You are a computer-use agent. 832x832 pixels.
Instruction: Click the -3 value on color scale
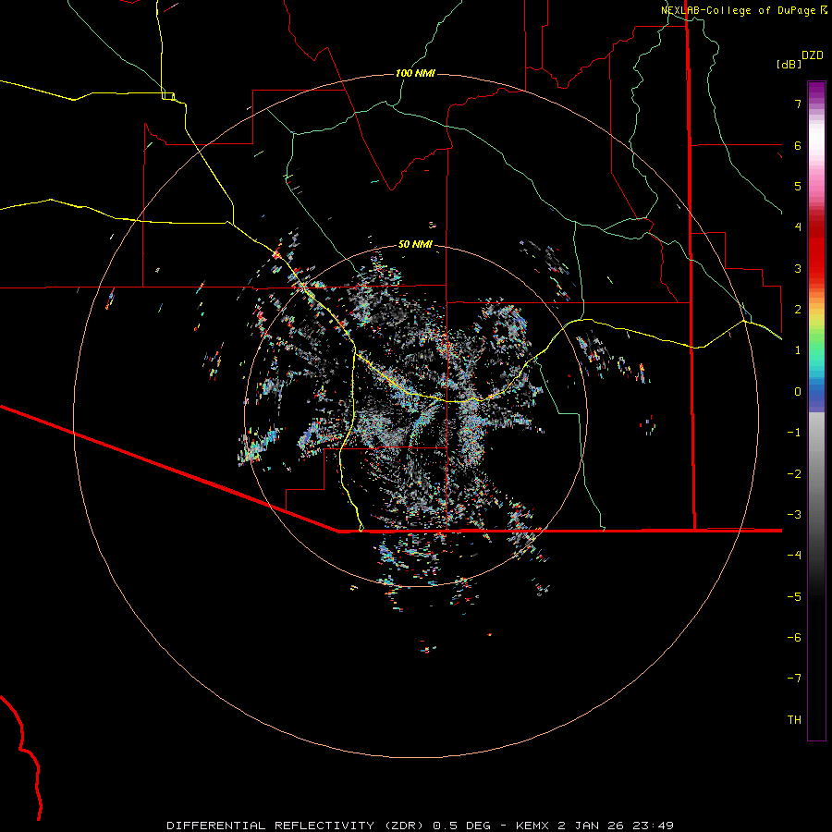(x=794, y=515)
